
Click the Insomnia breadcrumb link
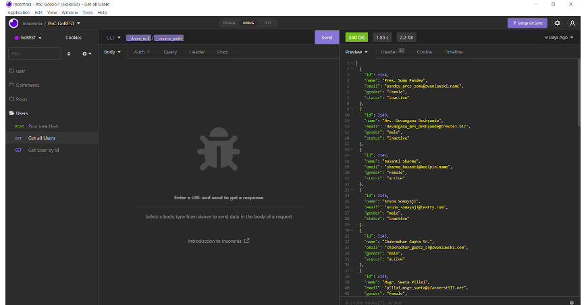(x=32, y=24)
